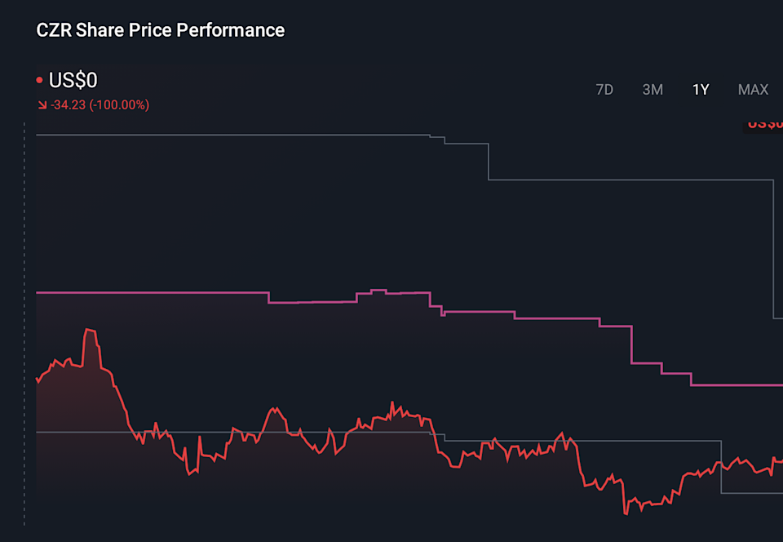Click the right end of the red price line
This screenshot has width=783, height=542.
[x=780, y=460]
